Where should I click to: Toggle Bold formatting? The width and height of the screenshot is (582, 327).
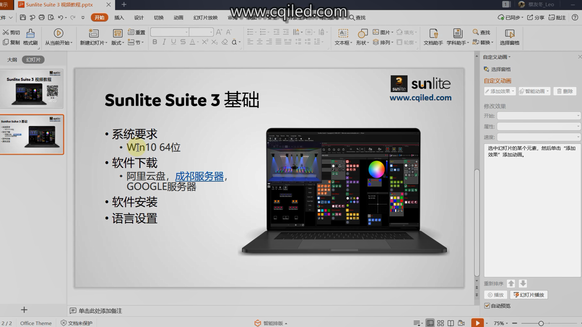tap(155, 42)
